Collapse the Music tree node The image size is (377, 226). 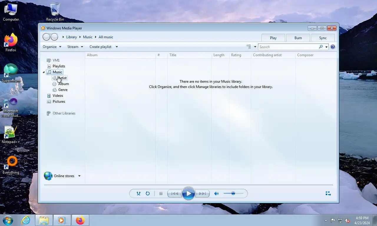point(44,72)
